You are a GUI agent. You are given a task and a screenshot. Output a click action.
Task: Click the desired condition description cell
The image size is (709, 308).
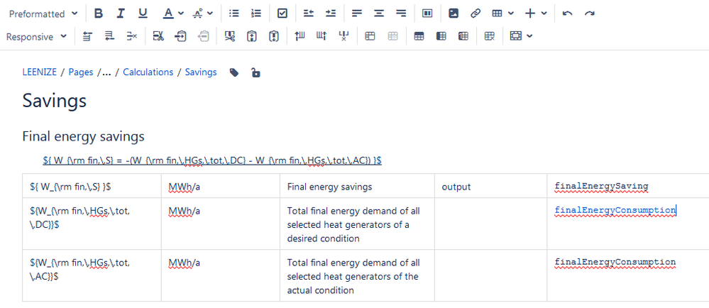coord(357,224)
